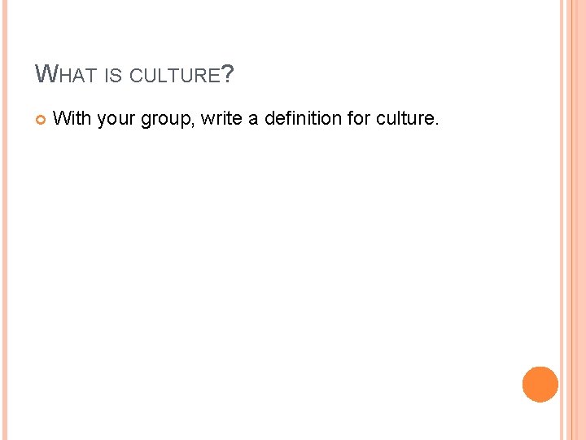Place cursor on the word 'definition'

(x=303, y=119)
